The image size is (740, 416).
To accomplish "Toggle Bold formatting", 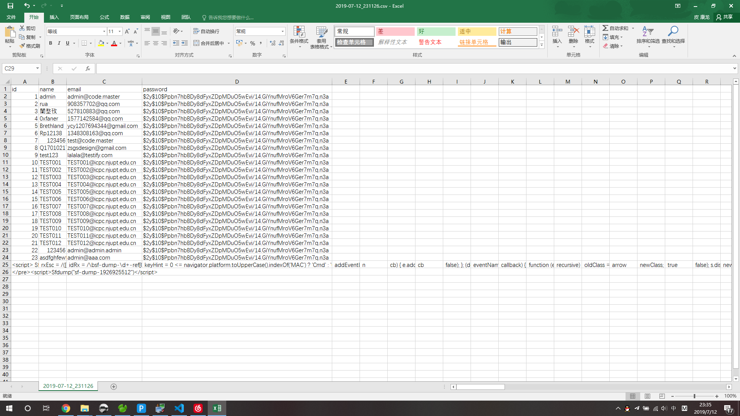I will point(50,43).
